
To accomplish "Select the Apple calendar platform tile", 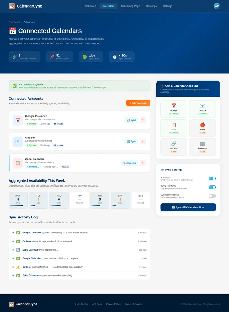I will tap(202, 128).
